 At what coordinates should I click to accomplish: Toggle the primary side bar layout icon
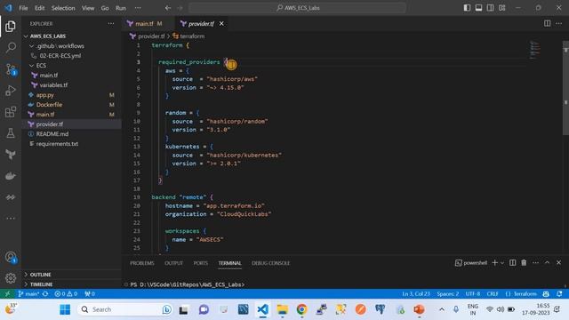click(467, 8)
